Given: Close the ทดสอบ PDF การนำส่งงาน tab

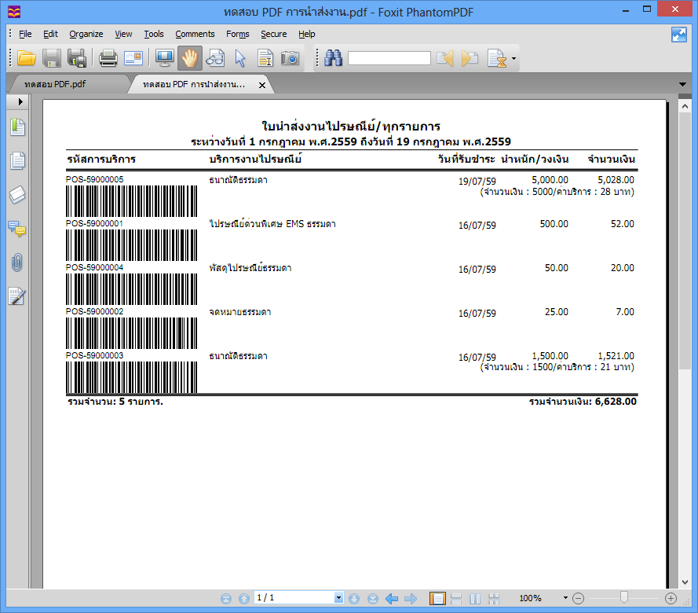Looking at the screenshot, I should click(x=262, y=85).
